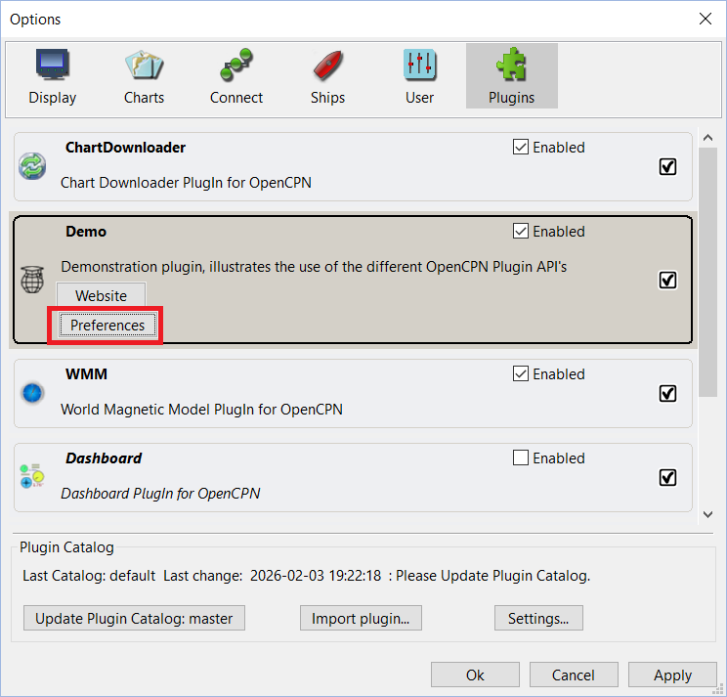
Task: Open the Ships options red boat icon
Action: [x=327, y=65]
